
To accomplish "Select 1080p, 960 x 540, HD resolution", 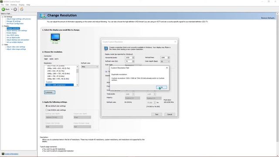I will tap(58, 78).
